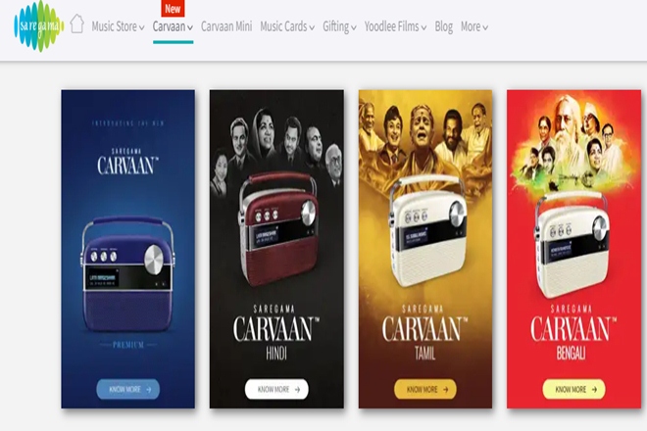Image resolution: width=647 pixels, height=431 pixels.
Task: Select the blue Carvaan Premium radio image
Action: [127, 273]
